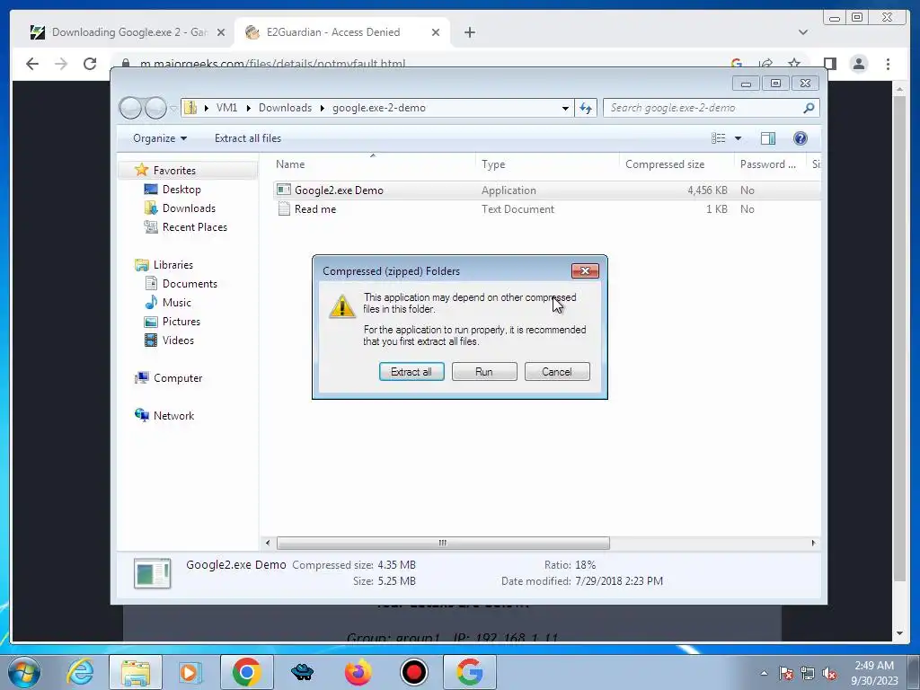The width and height of the screenshot is (920, 690).
Task: Show hidden system tray icons
Action: pyautogui.click(x=764, y=673)
